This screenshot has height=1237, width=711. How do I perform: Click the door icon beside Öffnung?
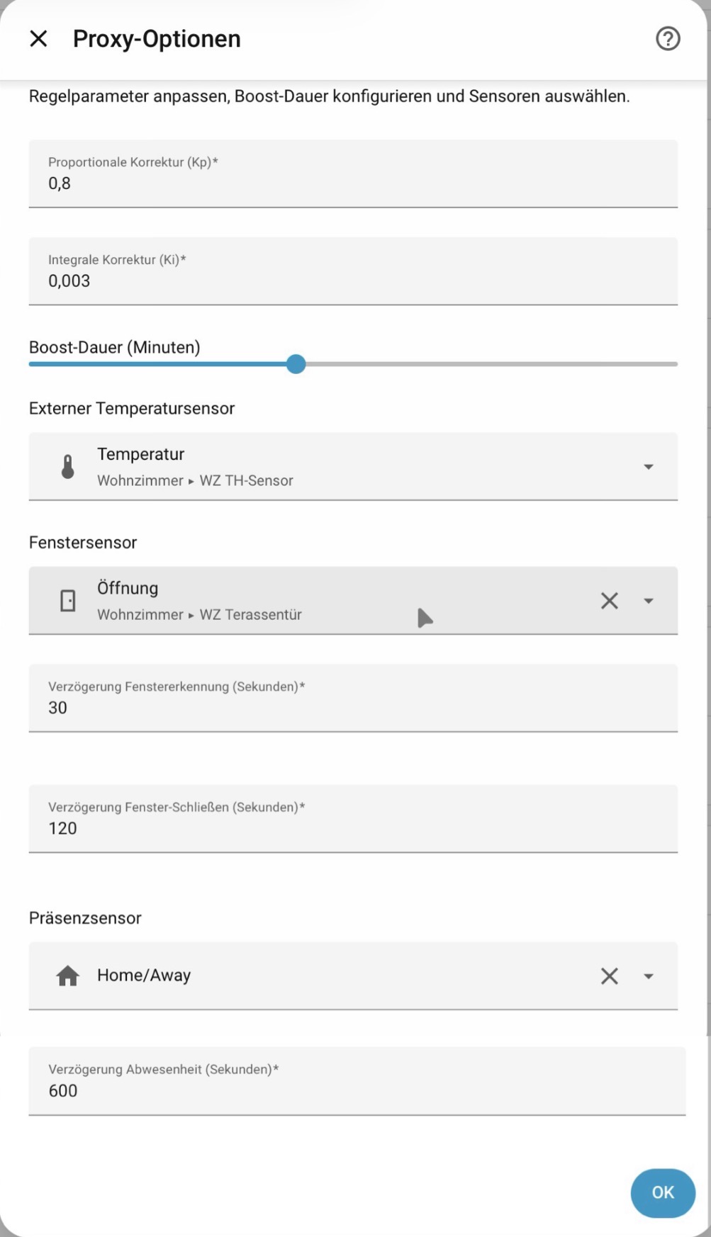point(68,601)
